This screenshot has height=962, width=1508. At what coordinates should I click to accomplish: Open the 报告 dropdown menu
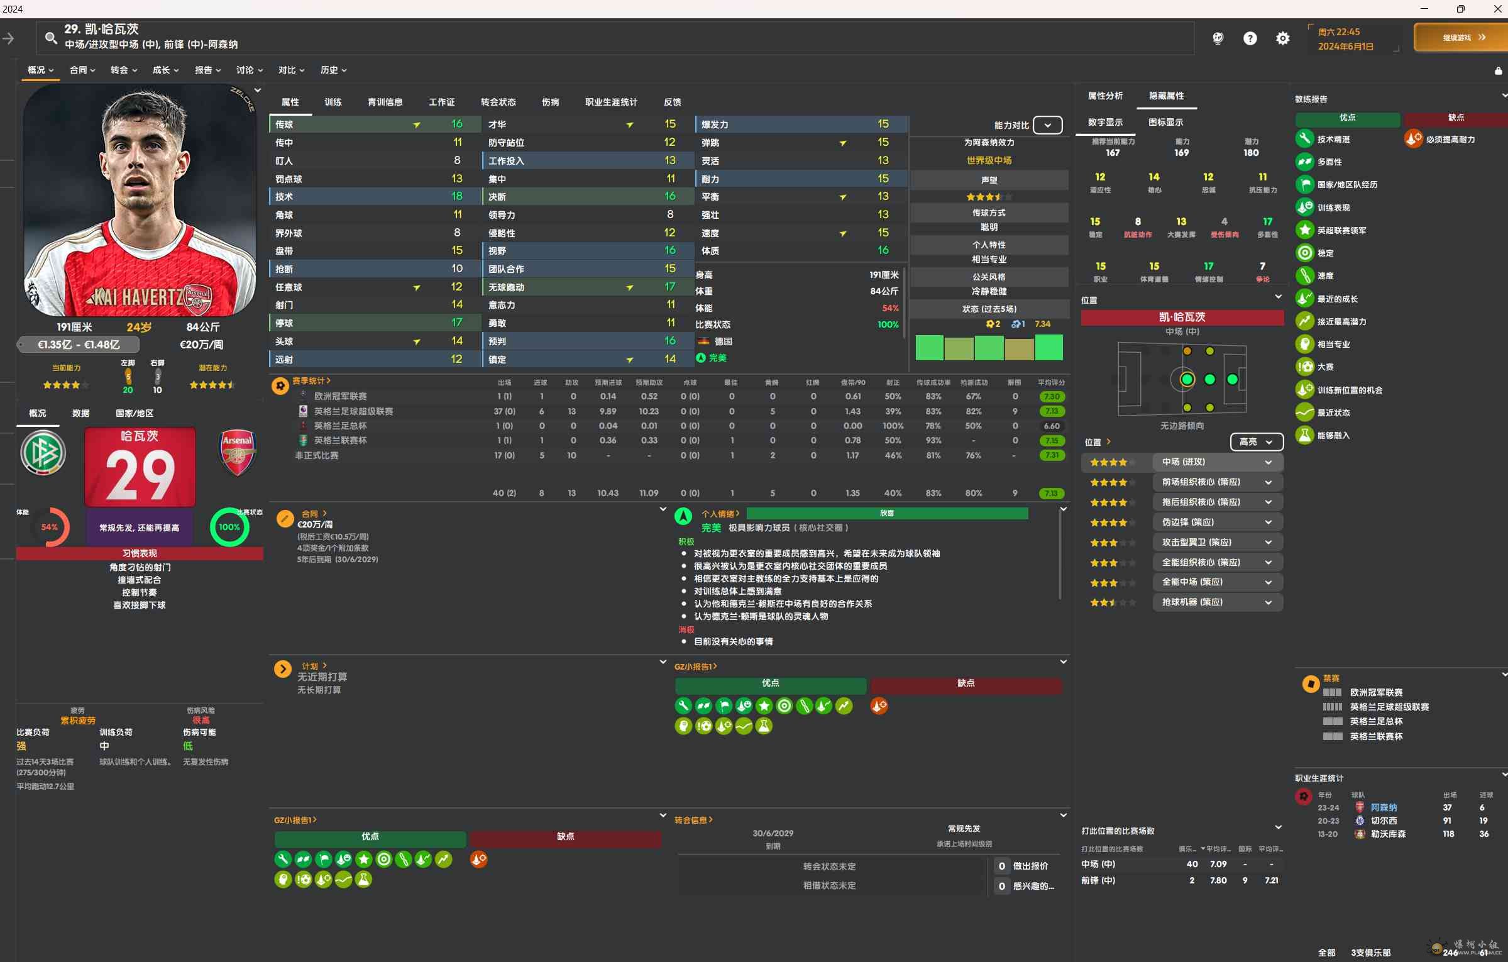[x=208, y=70]
